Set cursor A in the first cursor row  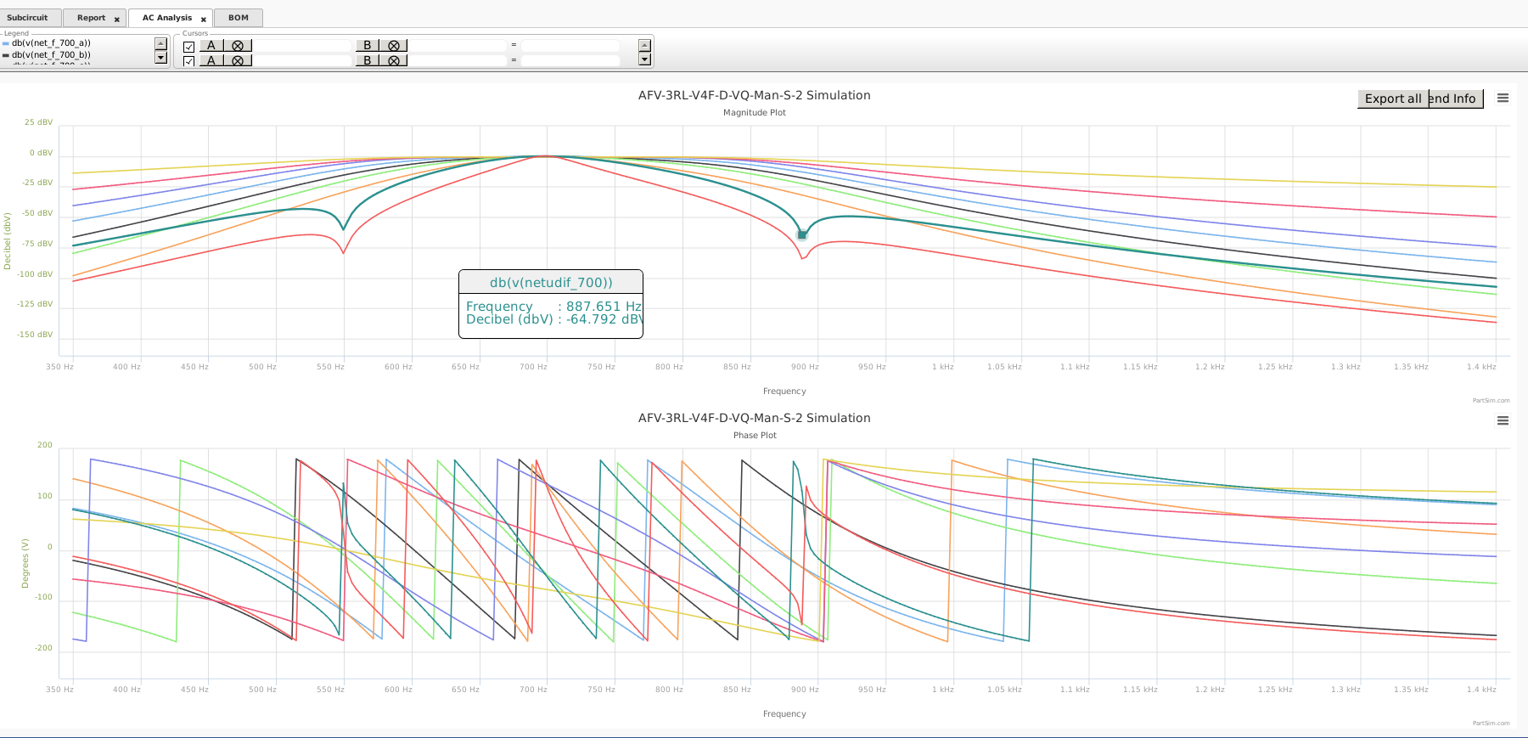pos(211,46)
